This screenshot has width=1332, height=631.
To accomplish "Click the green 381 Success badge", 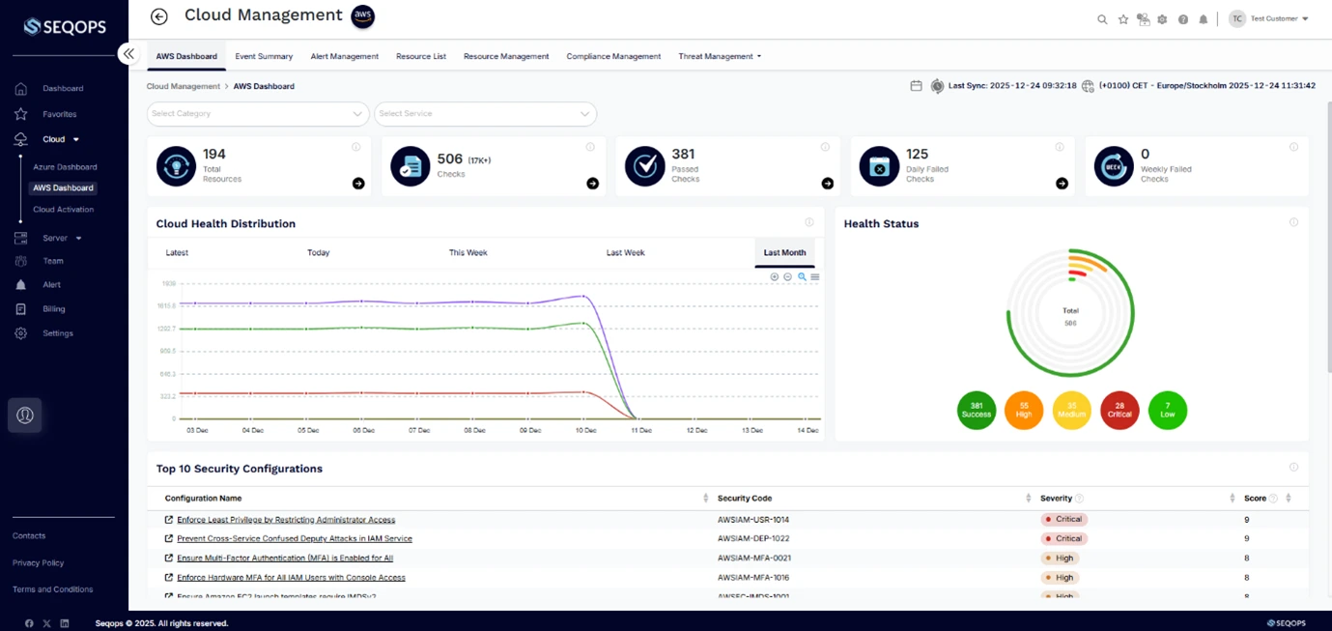I will [976, 411].
